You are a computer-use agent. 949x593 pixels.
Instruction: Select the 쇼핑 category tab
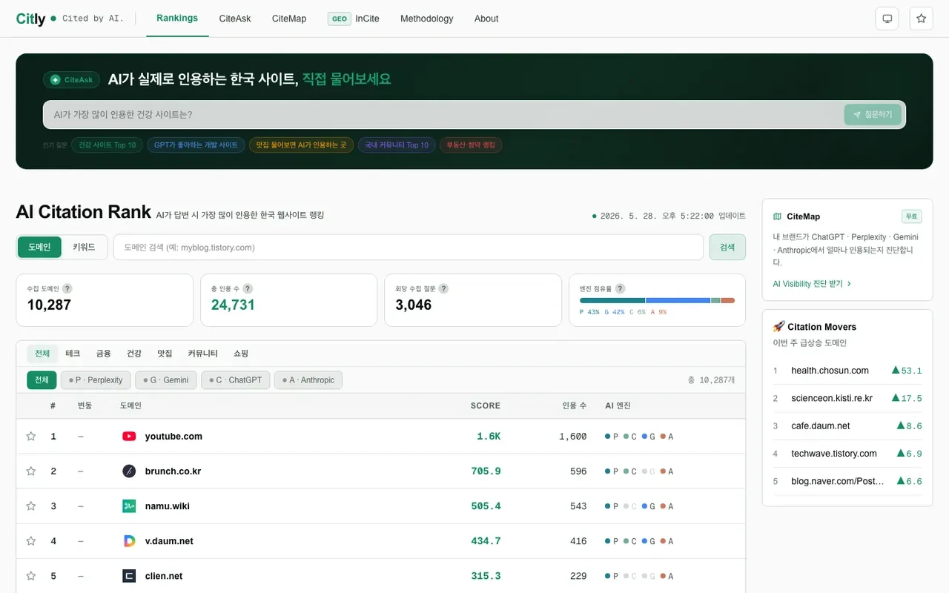coord(241,354)
